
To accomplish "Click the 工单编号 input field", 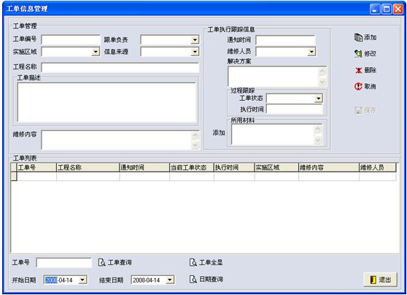I will point(71,39).
